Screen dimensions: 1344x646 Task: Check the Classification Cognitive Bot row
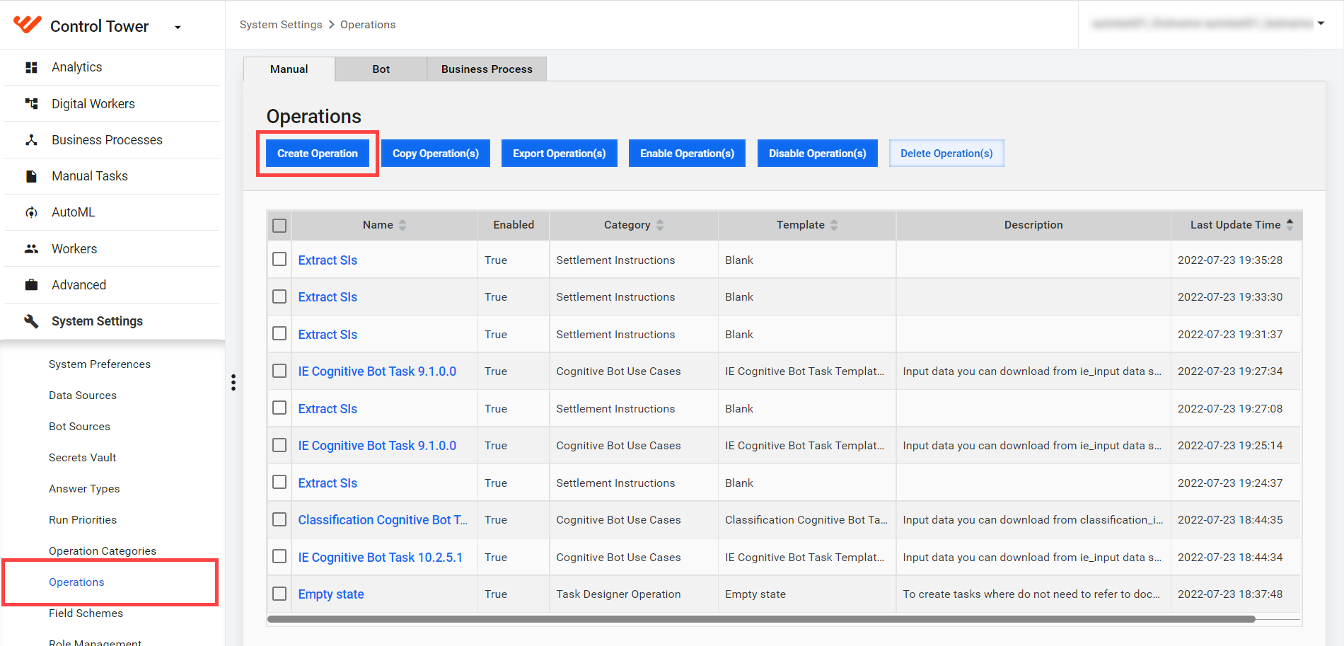point(279,519)
